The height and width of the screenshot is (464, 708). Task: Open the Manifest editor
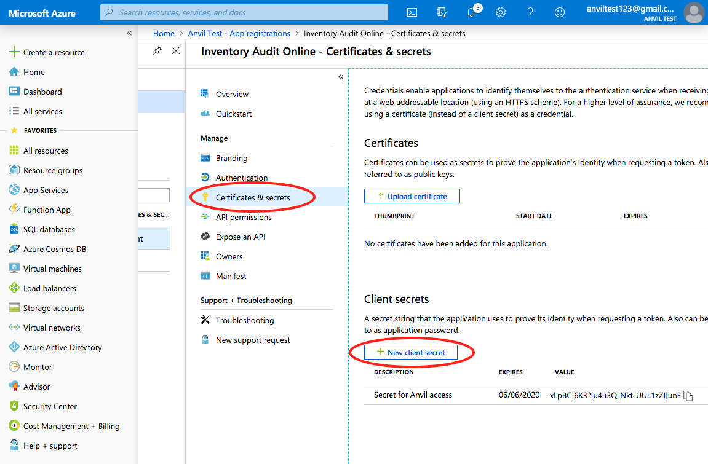231,275
